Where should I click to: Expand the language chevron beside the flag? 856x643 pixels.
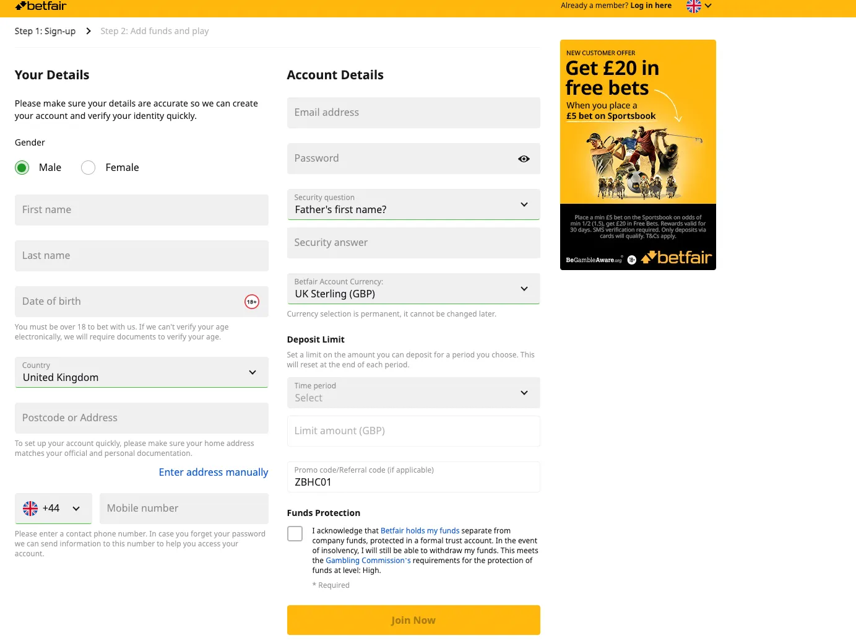point(708,6)
